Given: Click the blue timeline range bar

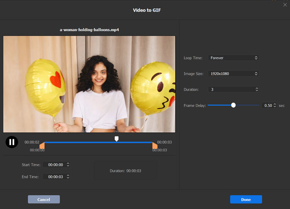Looking at the screenshot, I should (x=98, y=142).
